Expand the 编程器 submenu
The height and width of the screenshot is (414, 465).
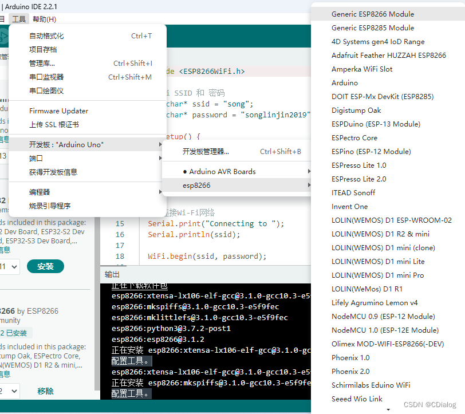pos(88,192)
